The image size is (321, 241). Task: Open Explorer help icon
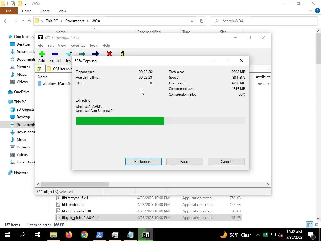(x=317, y=11)
